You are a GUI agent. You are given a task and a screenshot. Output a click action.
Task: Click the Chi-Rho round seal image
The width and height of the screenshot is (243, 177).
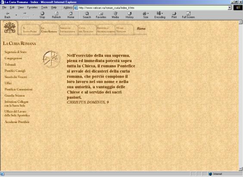(x=51, y=59)
